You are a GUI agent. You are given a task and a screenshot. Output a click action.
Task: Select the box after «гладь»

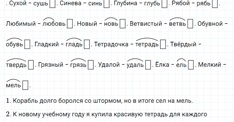(x=87, y=45)
